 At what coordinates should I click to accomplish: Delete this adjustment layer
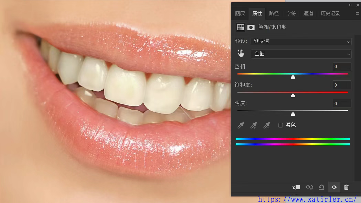click(347, 187)
